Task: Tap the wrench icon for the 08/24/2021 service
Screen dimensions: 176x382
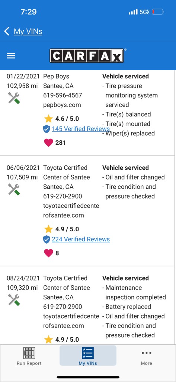Action: [x=14, y=300]
